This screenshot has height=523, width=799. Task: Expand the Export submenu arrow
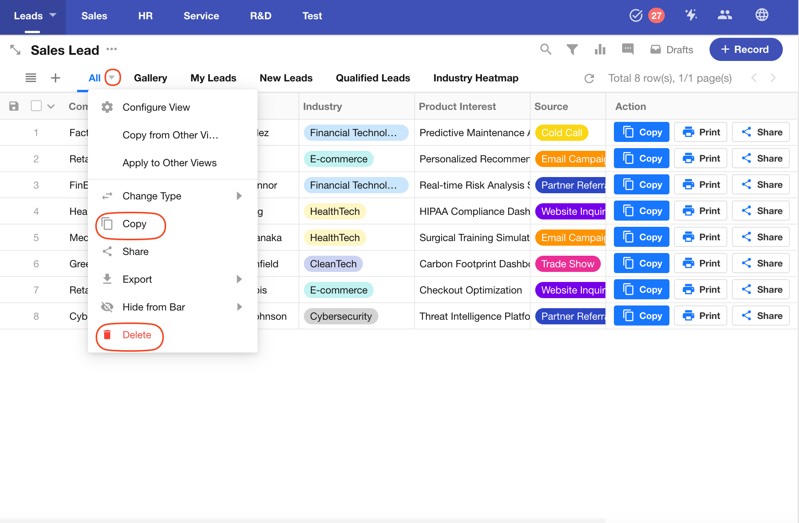click(x=239, y=279)
